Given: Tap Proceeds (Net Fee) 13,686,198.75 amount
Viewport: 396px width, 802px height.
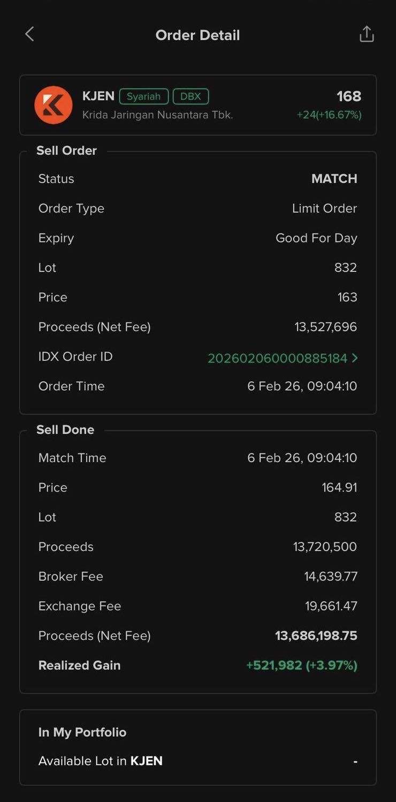Looking at the screenshot, I should pyautogui.click(x=316, y=636).
